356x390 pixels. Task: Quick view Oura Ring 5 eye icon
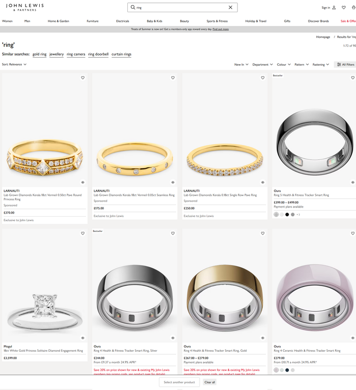(x=353, y=183)
